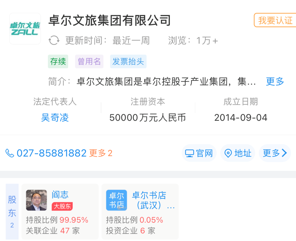This screenshot has height=241, width=296.
Task: Tap the phone handset icon
Action: [10, 153]
